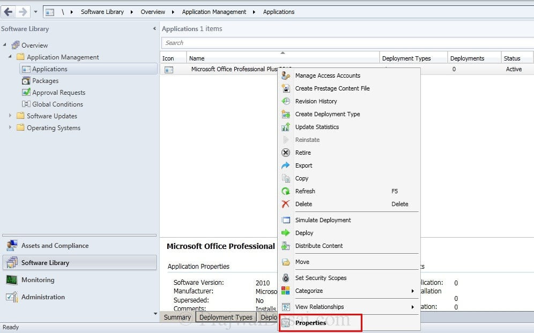Click the Categorize colored squares icon
The width and height of the screenshot is (534, 333).
pos(286,291)
